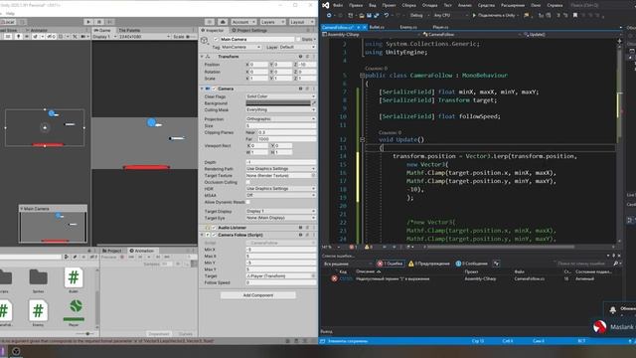This screenshot has height=358, width=636.
Task: Open Camera component help icon
Action: click(x=300, y=89)
